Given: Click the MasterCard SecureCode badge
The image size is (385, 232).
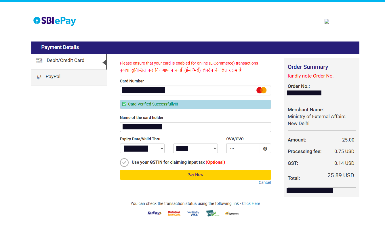Looking at the screenshot, I should [x=174, y=213].
